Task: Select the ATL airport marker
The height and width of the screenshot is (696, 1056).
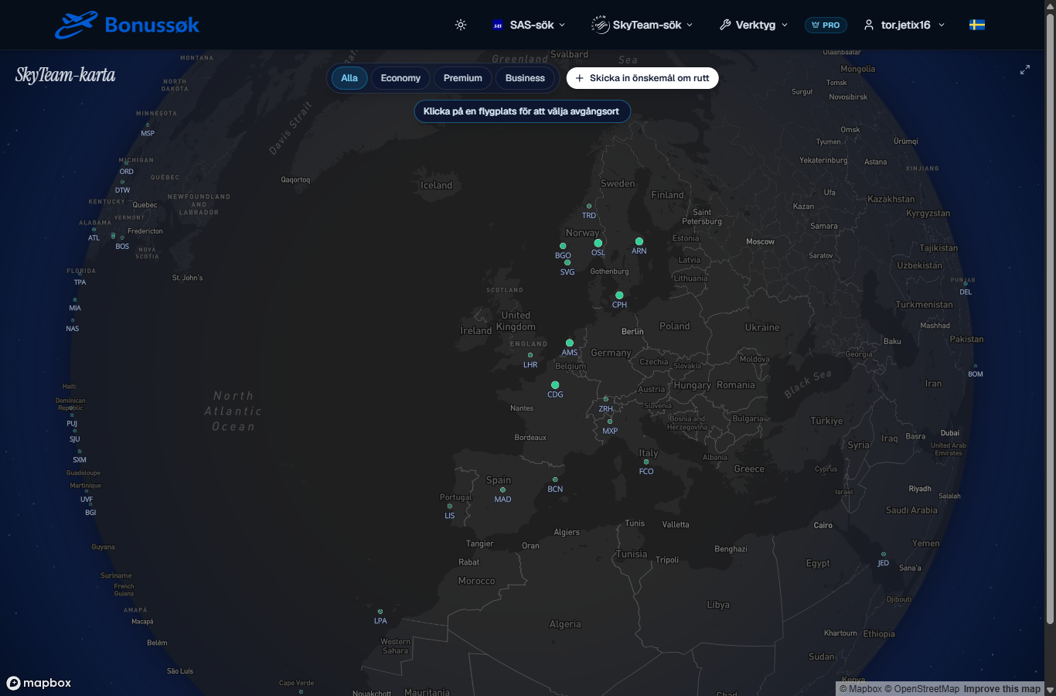Action: tap(94, 230)
